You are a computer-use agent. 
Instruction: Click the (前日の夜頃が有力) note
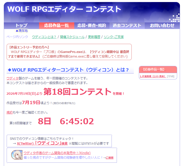point(64,103)
